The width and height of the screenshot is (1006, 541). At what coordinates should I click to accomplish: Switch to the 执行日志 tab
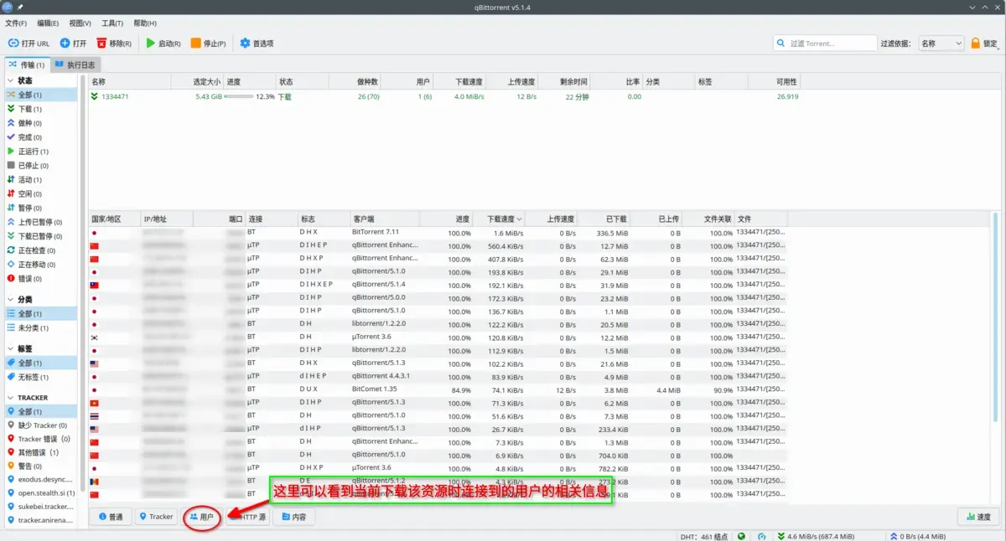76,64
